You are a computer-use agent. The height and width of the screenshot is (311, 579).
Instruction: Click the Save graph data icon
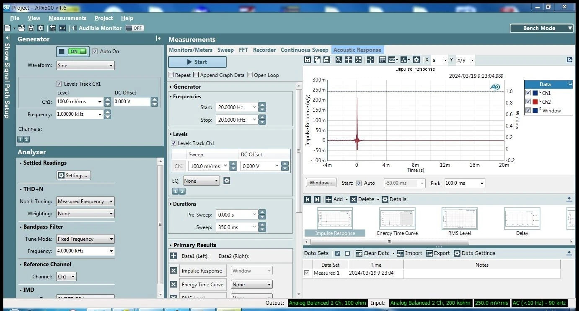tap(308, 60)
